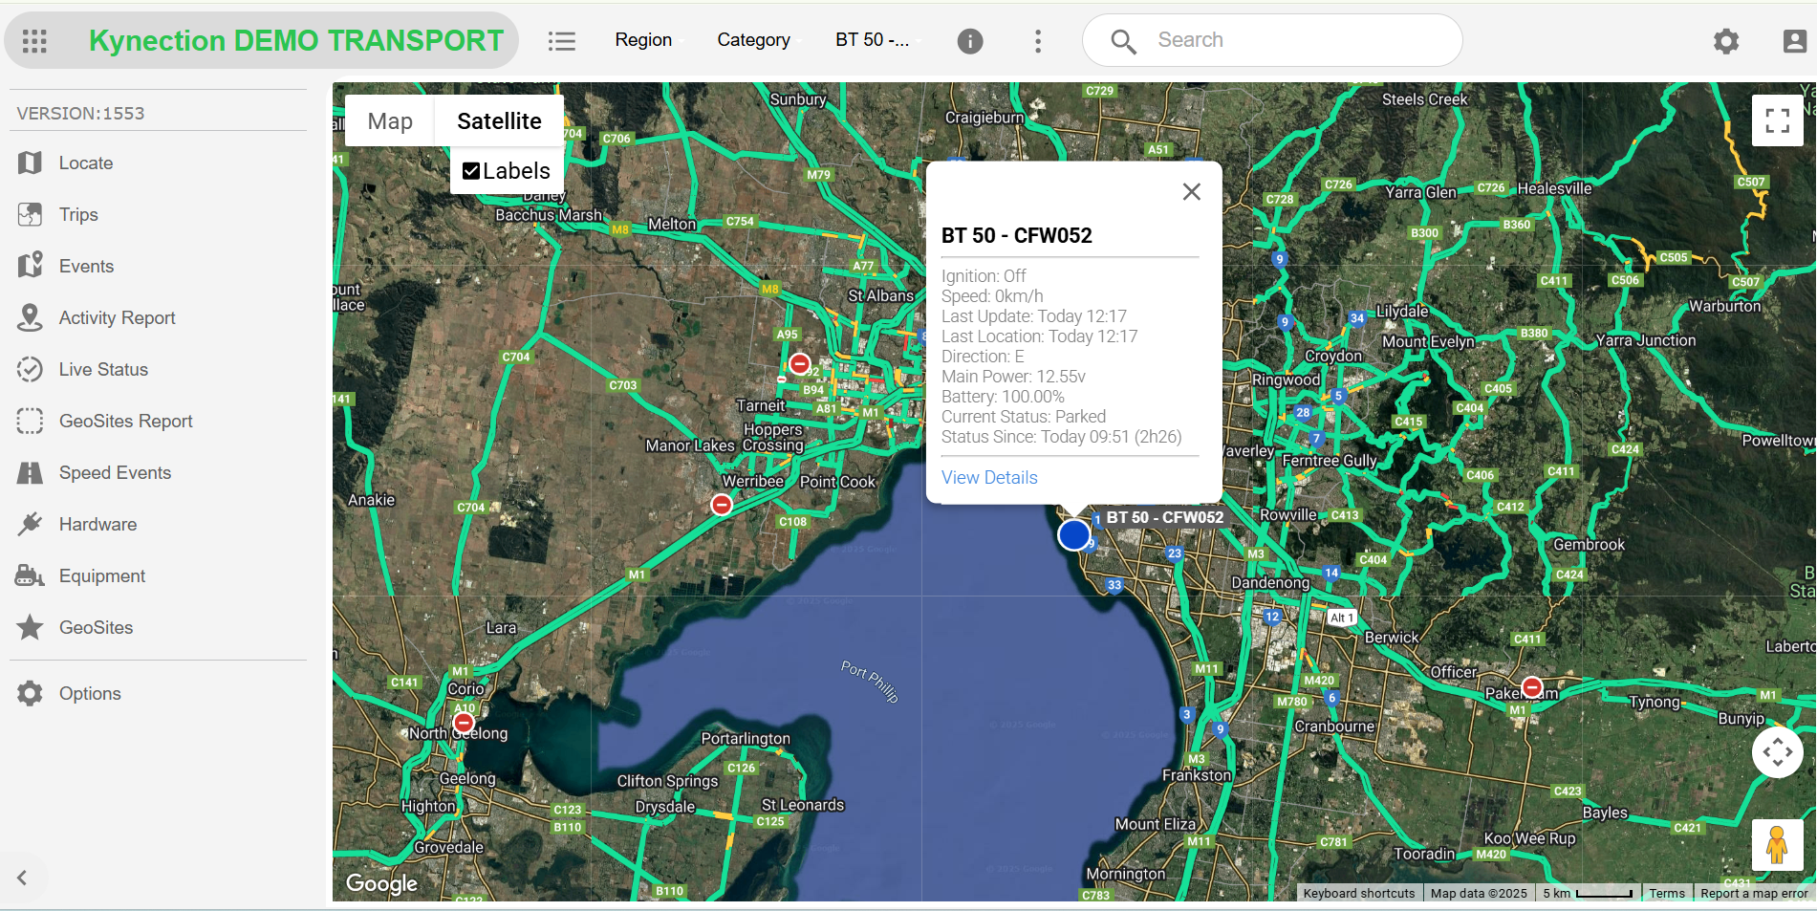Open Live Status in sidebar
This screenshot has height=911, width=1817.
pos(103,369)
